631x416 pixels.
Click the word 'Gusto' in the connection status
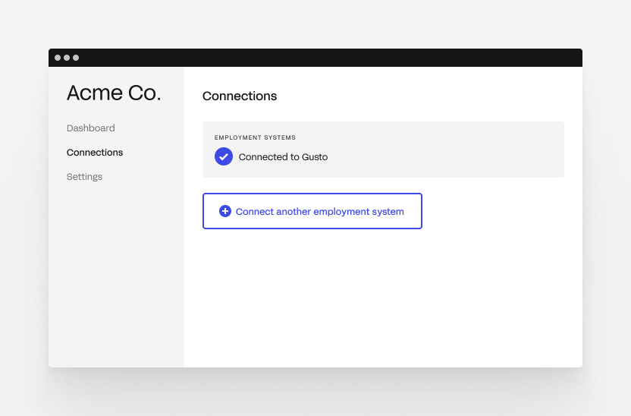coord(315,157)
